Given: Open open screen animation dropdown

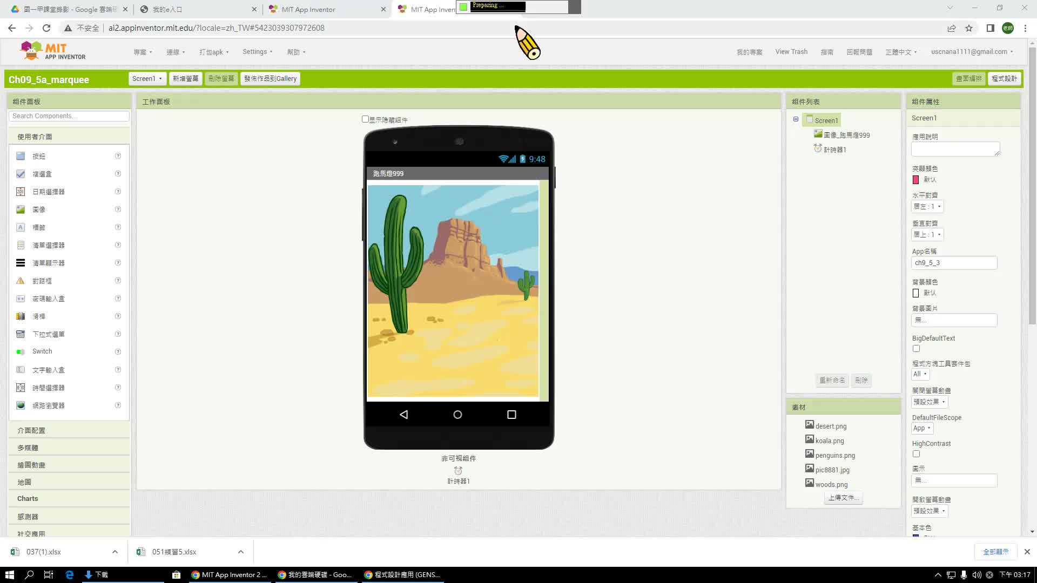Looking at the screenshot, I should (930, 511).
